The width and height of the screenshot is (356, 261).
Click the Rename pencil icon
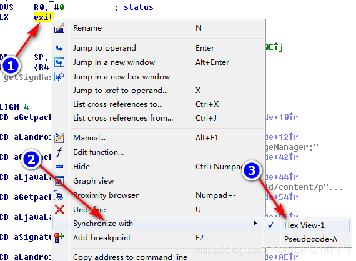tap(59, 28)
